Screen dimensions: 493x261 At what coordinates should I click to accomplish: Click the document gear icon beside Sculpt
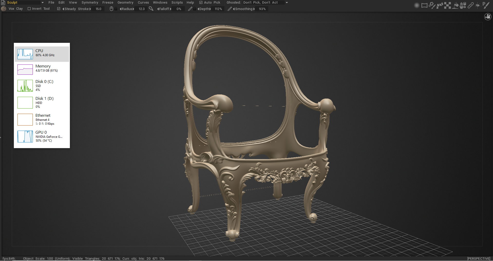point(3,3)
